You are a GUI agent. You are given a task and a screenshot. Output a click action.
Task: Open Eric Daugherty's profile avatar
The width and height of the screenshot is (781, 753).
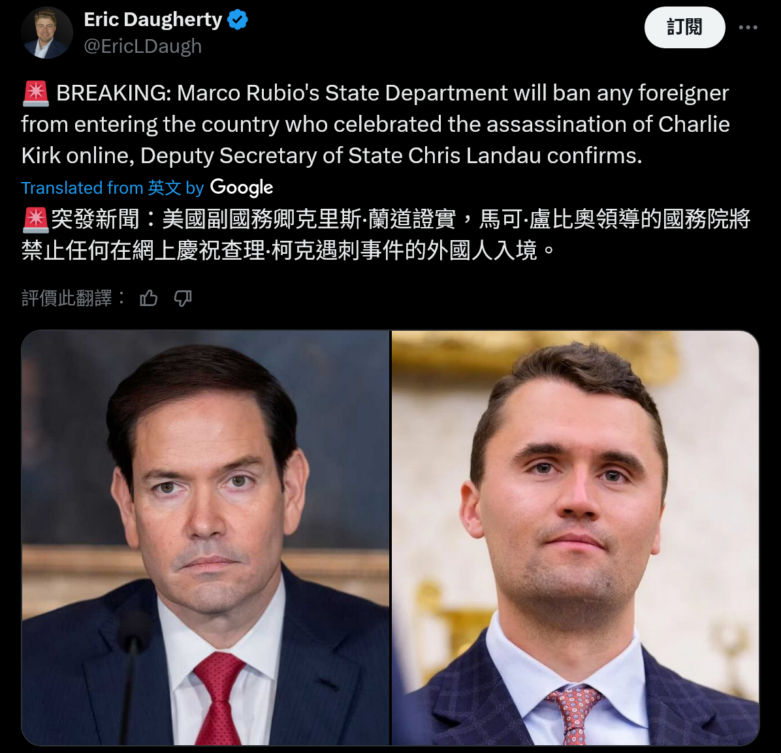(47, 33)
